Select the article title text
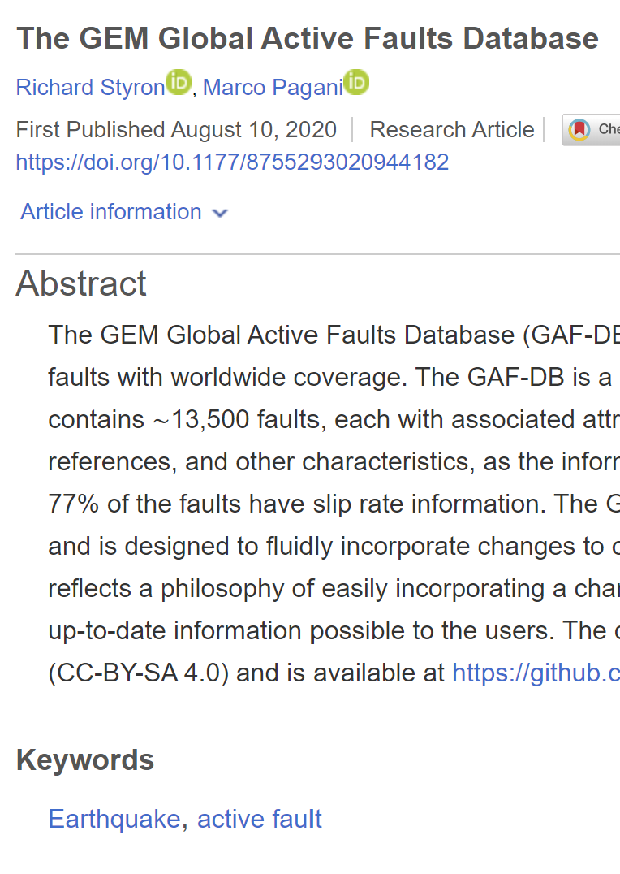Image resolution: width=620 pixels, height=874 pixels. [307, 37]
